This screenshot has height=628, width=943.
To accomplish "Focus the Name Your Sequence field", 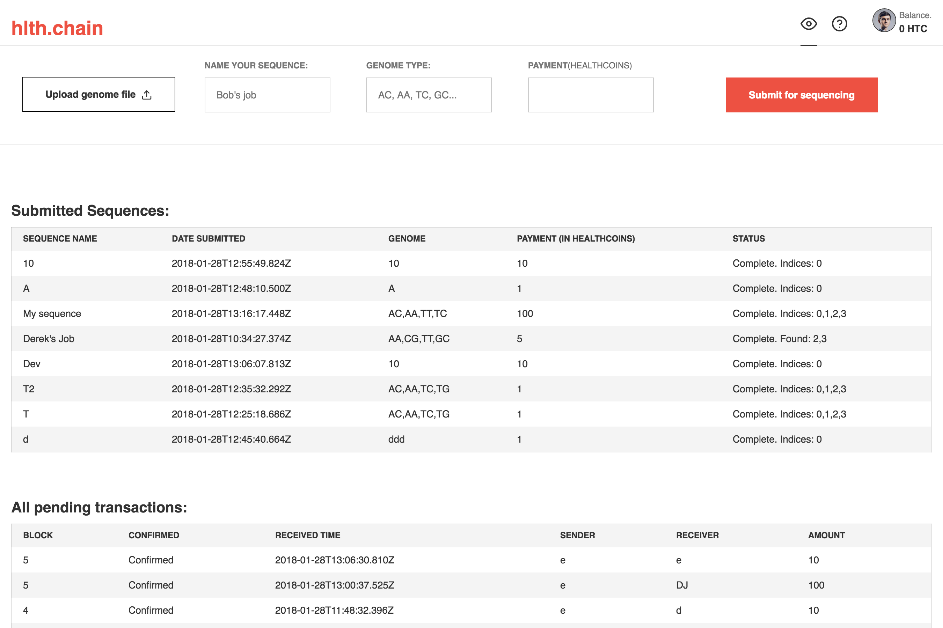I will click(267, 95).
